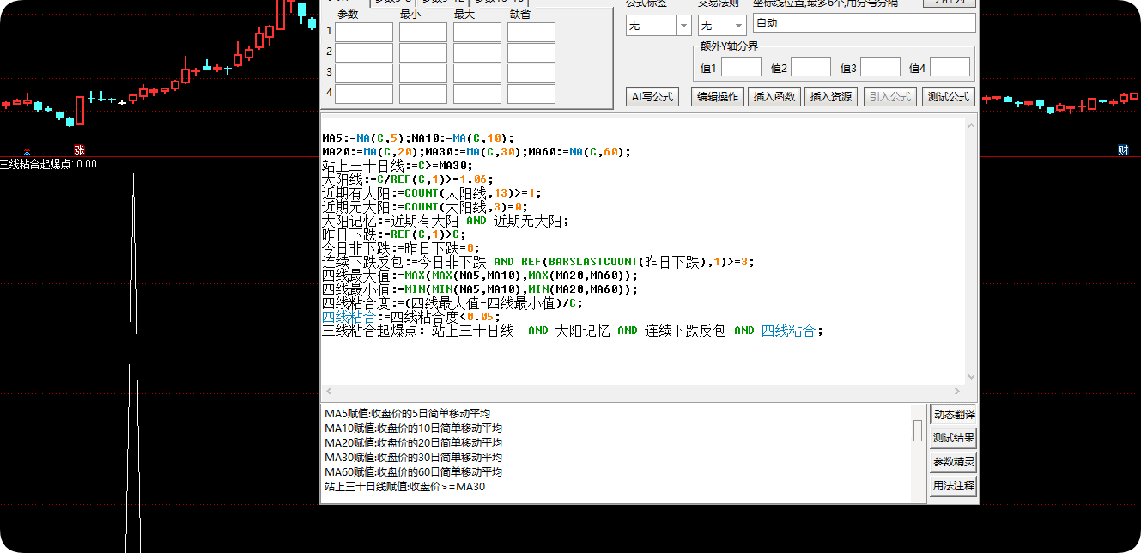Click the AI写公式 button
1141x553 pixels.
tap(653, 97)
